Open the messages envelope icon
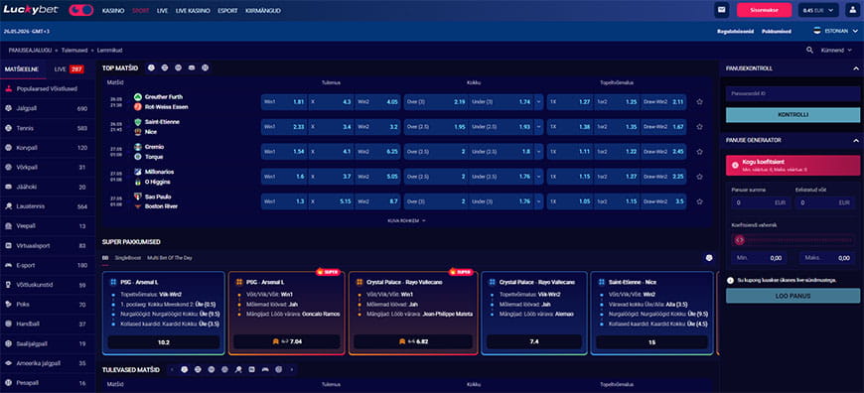This screenshot has width=864, height=393. pos(721,10)
